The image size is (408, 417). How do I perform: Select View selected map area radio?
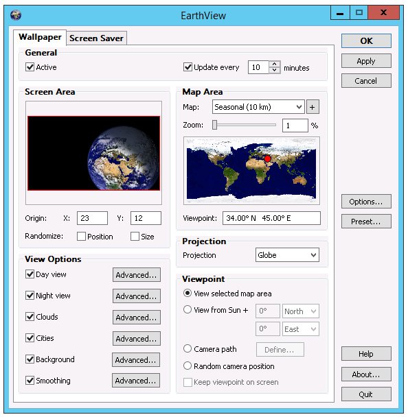click(188, 293)
